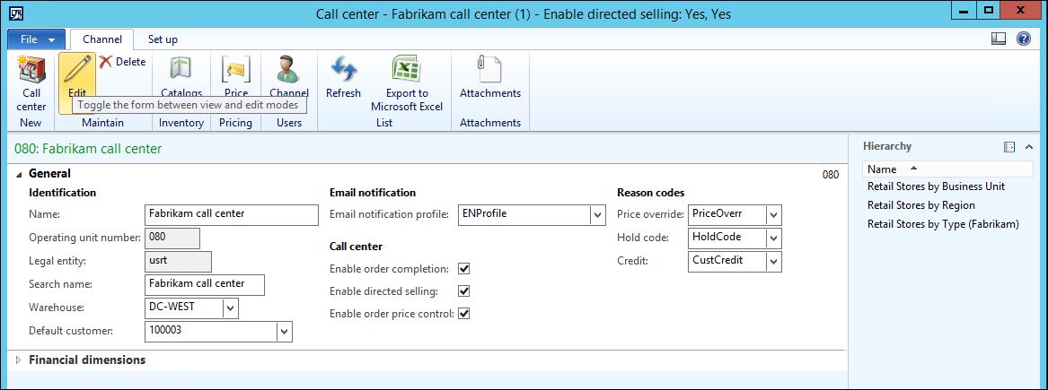Toggle Enable order price control checkbox
This screenshot has height=390, width=1048.
(464, 313)
